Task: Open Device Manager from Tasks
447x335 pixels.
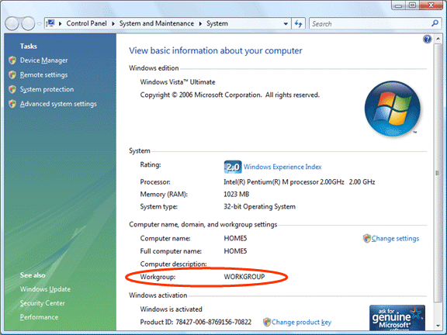Action: (x=43, y=60)
